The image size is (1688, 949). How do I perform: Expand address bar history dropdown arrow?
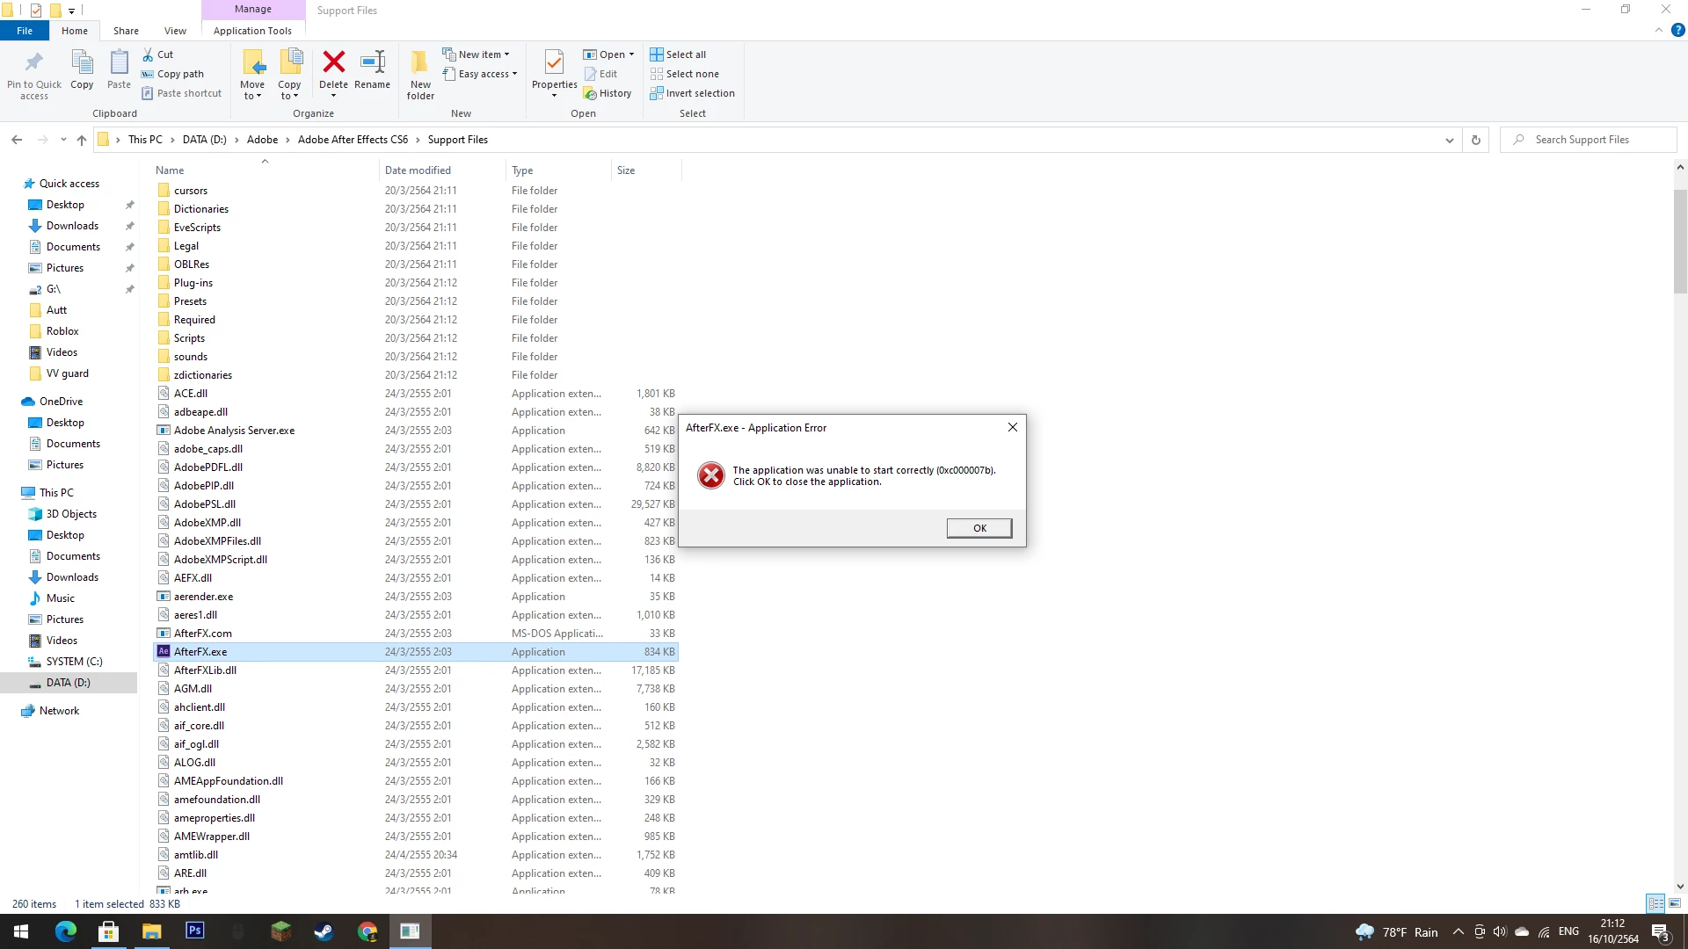point(1449,140)
